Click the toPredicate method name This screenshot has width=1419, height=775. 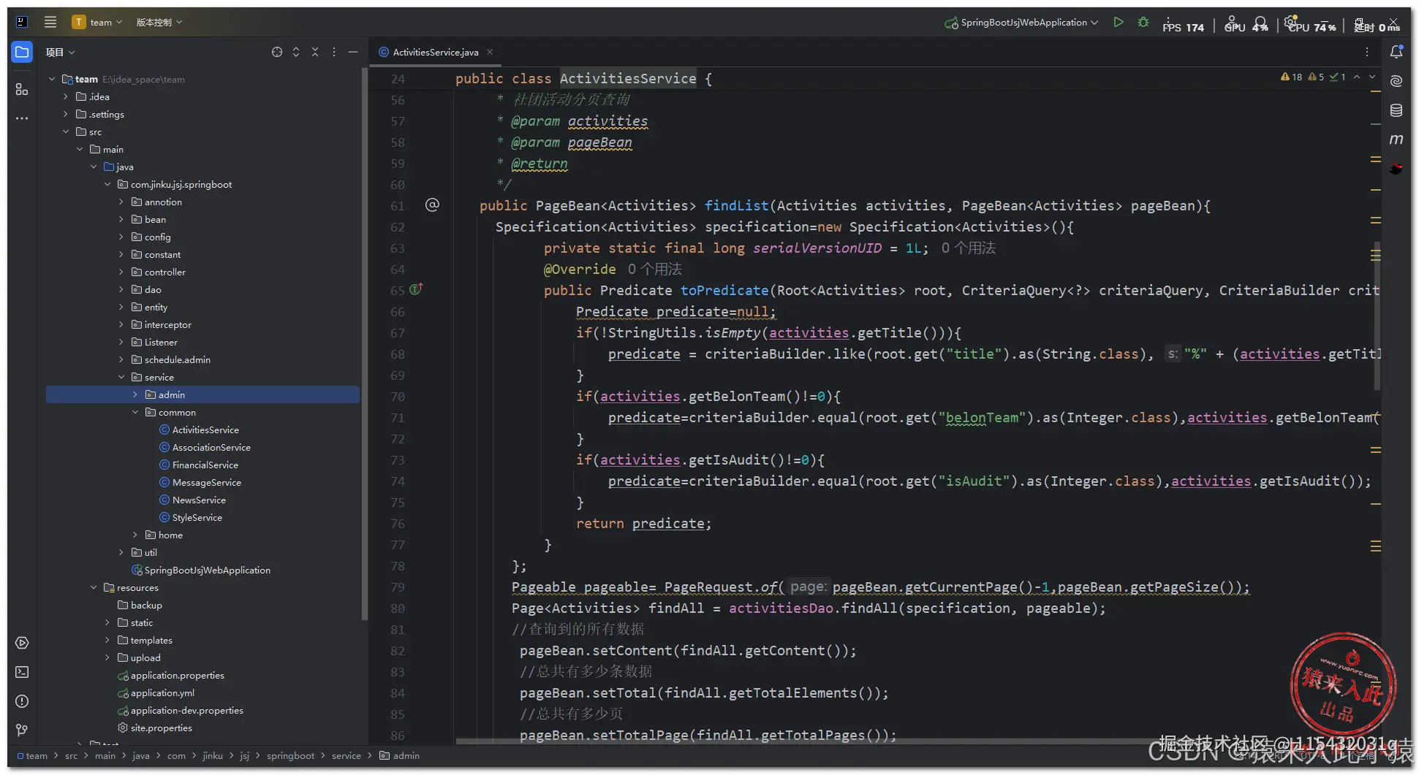tap(724, 290)
